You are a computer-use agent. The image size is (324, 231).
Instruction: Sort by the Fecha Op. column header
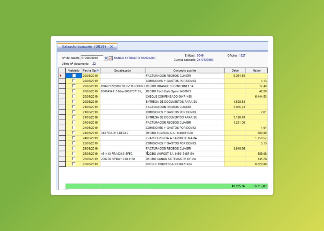(x=91, y=70)
